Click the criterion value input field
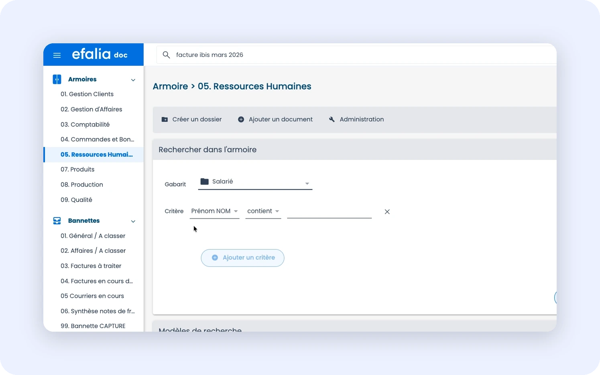 pos(329,212)
